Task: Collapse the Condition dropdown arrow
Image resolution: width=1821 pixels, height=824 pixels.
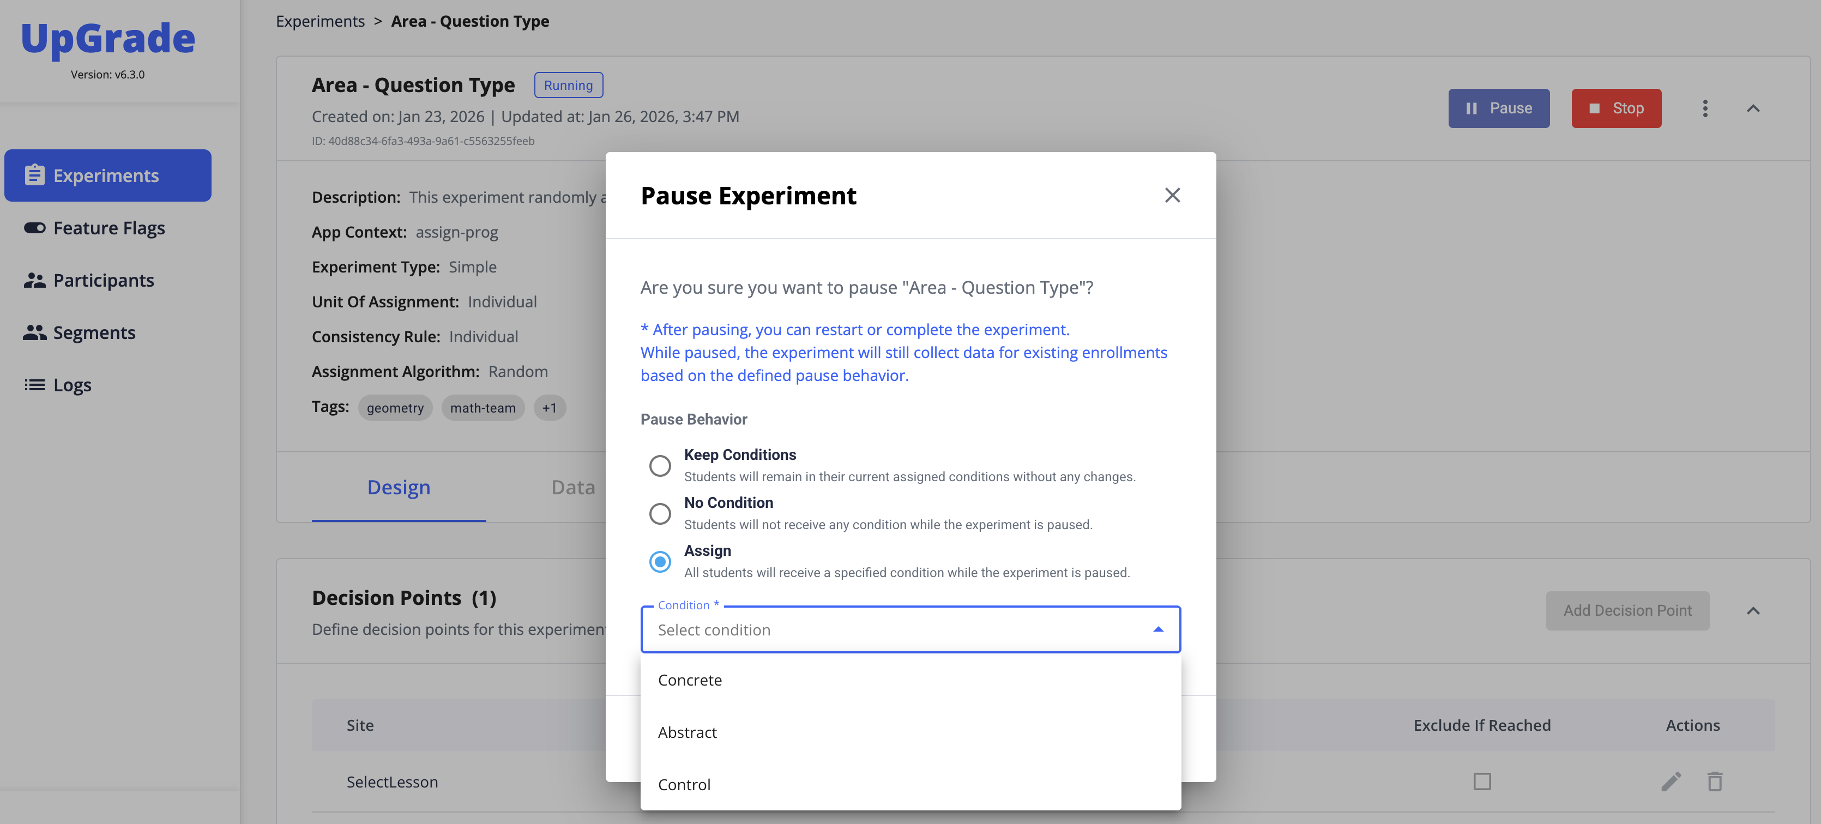Action: point(1158,629)
